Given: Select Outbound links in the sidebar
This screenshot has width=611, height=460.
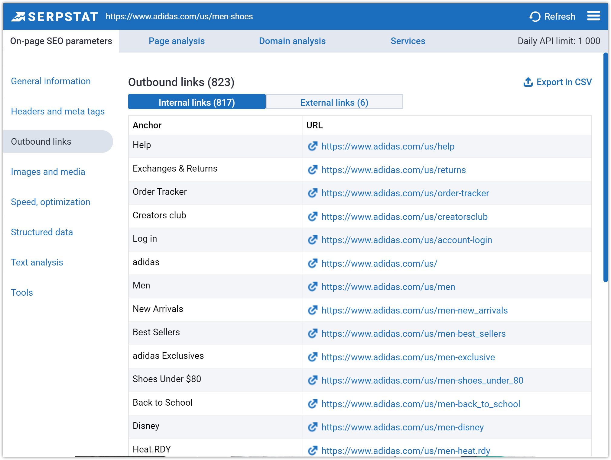Looking at the screenshot, I should [x=58, y=141].
